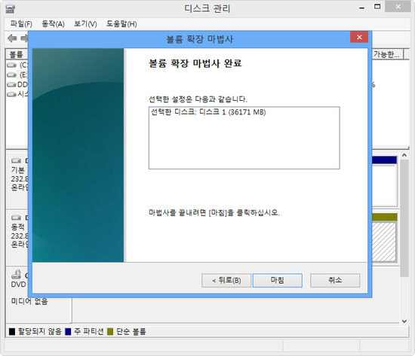Open the 파일(F) menu
415x356 pixels.
(21, 24)
